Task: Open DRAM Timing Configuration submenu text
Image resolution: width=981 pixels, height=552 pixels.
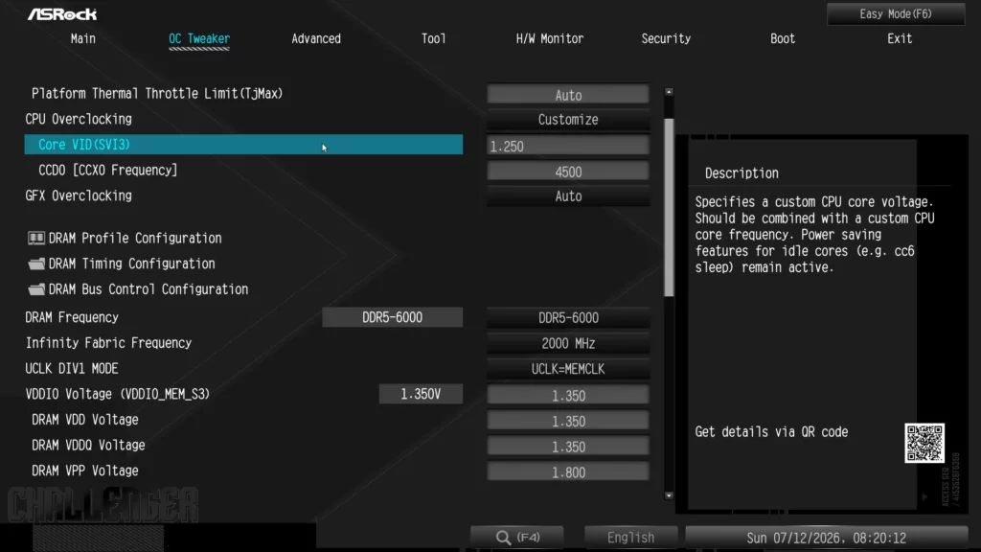Action: [132, 264]
